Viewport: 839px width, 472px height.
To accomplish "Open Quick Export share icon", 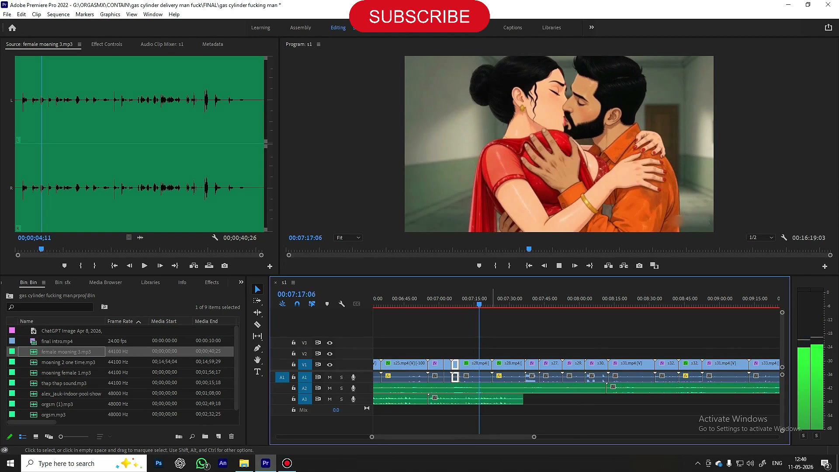I will coord(828,27).
